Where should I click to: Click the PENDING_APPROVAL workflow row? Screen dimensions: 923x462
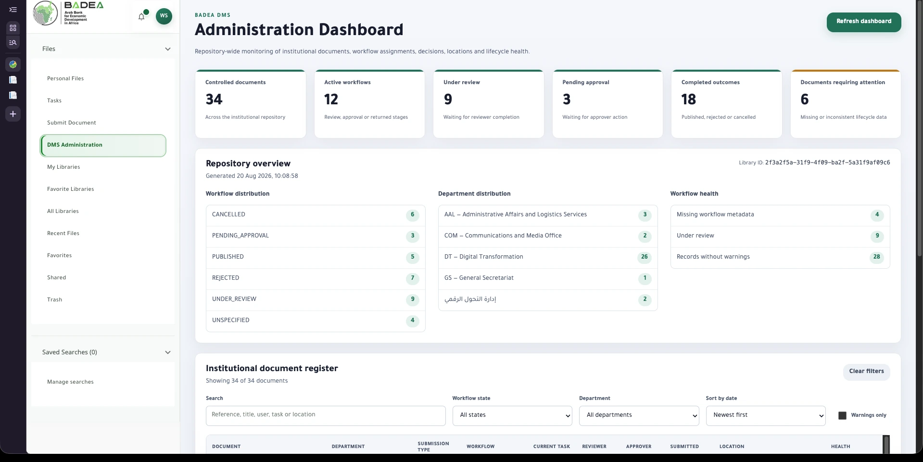(316, 237)
